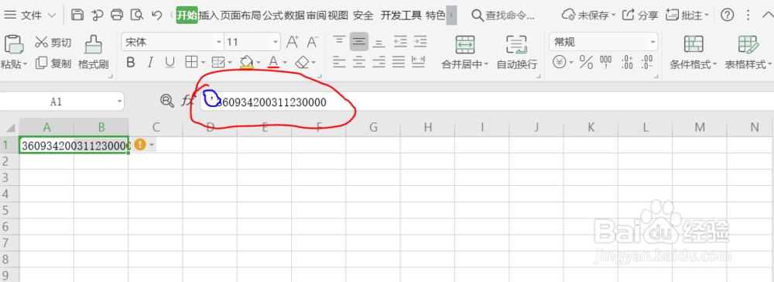Click the cell Borders icon
774x282 pixels.
[x=191, y=62]
